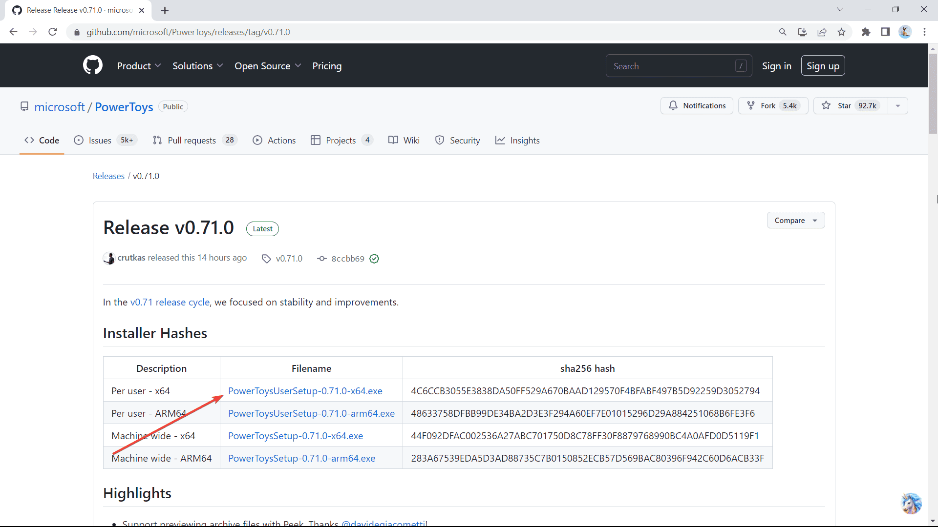Fork the repository
Screen dimensions: 938x527
pyautogui.click(x=773, y=106)
